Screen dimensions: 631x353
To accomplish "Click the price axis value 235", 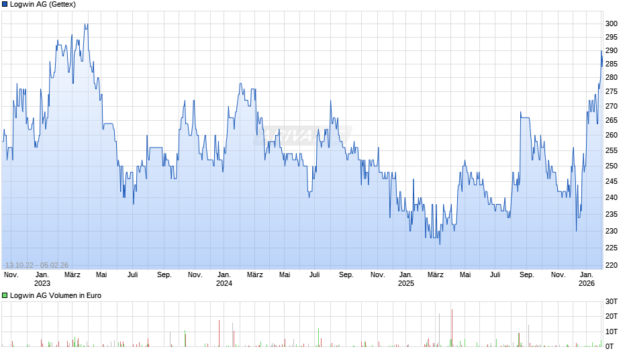I will tap(612, 215).
